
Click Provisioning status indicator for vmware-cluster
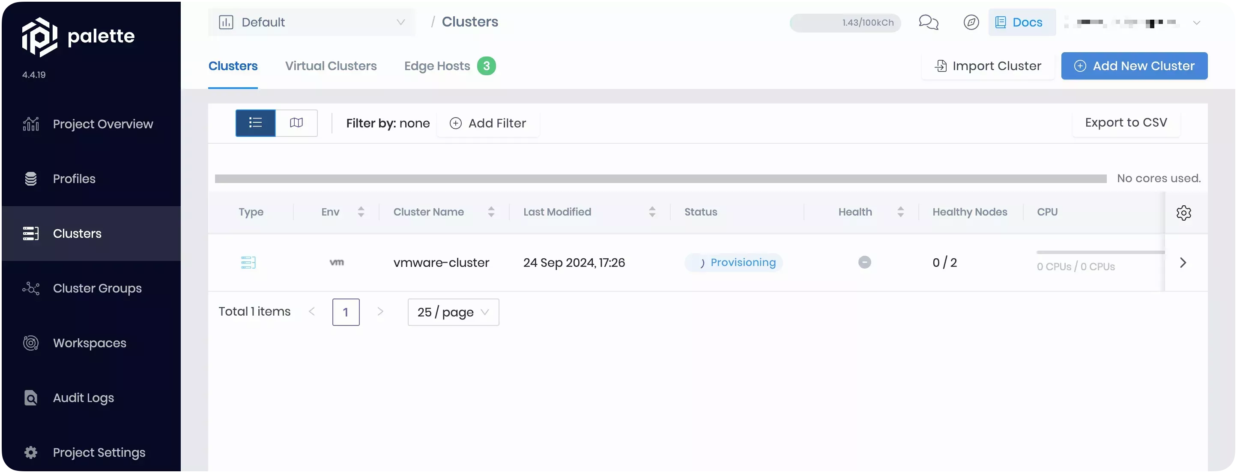coord(733,262)
